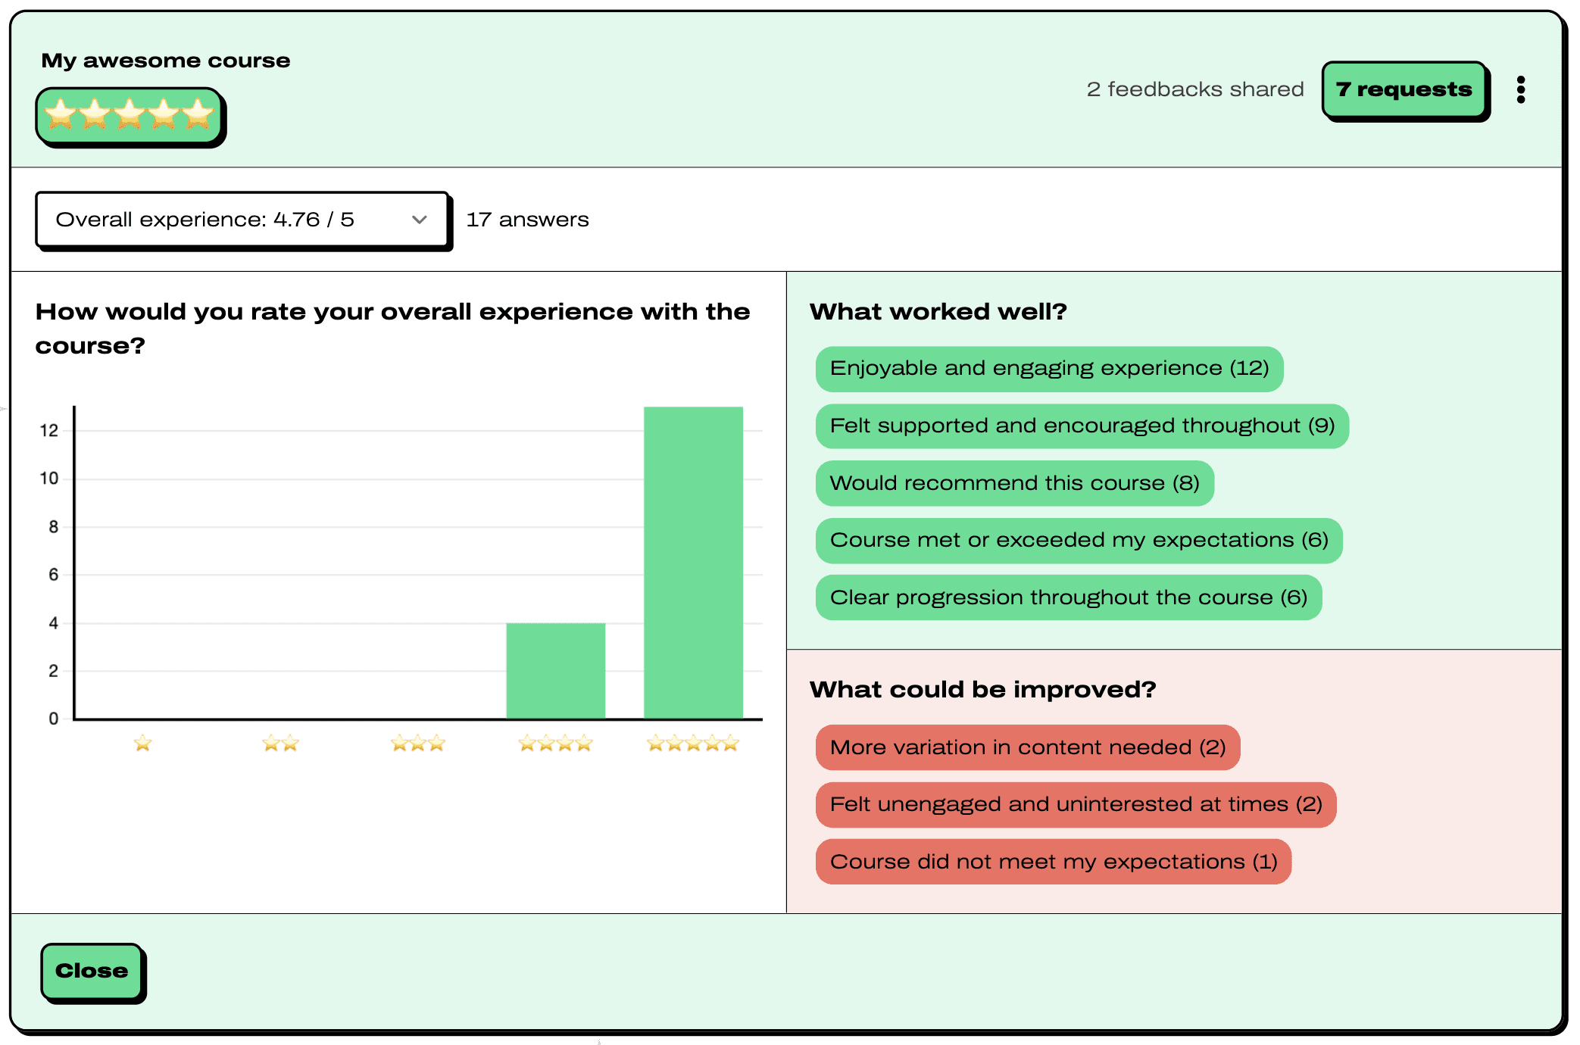Open the '7 requests' panel

tap(1405, 89)
